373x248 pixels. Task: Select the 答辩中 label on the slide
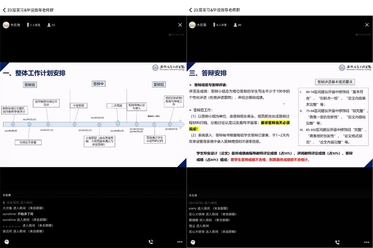[98, 84]
